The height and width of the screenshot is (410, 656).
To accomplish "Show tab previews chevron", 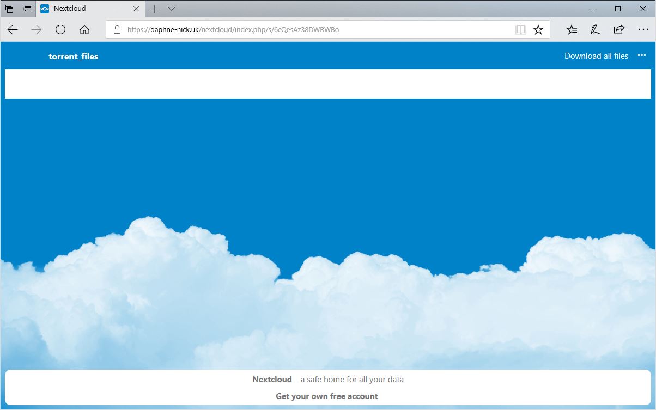I will (x=171, y=9).
